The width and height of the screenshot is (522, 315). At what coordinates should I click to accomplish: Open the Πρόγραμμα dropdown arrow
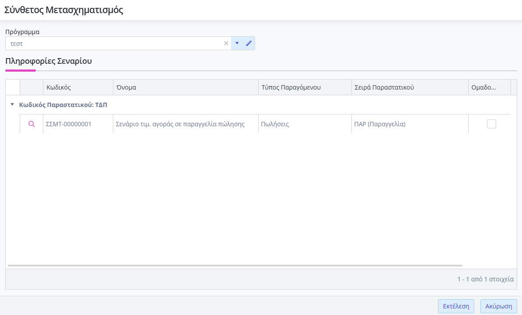click(237, 43)
